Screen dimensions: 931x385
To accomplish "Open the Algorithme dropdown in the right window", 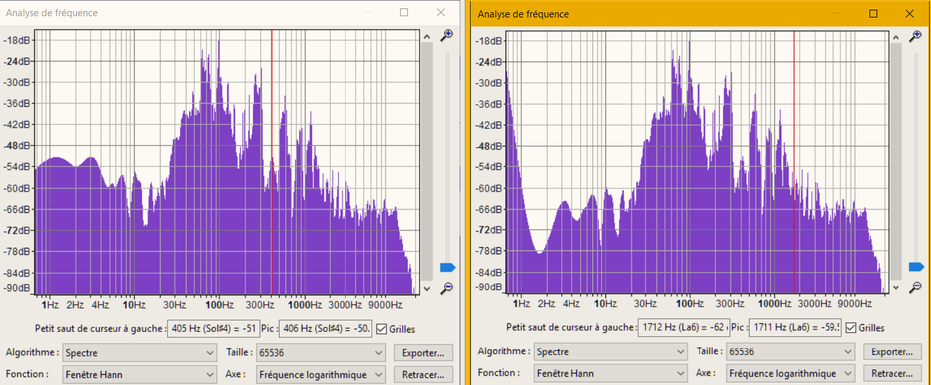I will (x=611, y=352).
